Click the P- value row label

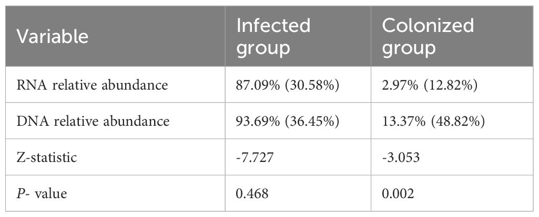click(44, 192)
